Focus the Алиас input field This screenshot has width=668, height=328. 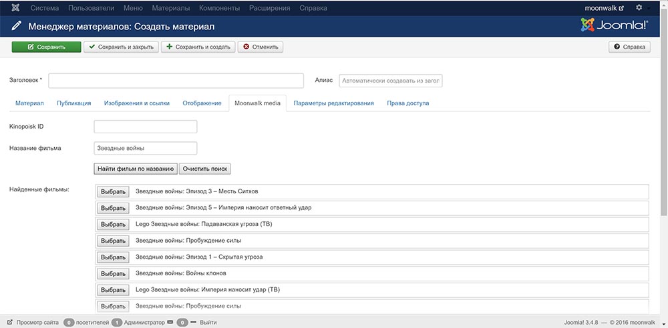click(391, 81)
